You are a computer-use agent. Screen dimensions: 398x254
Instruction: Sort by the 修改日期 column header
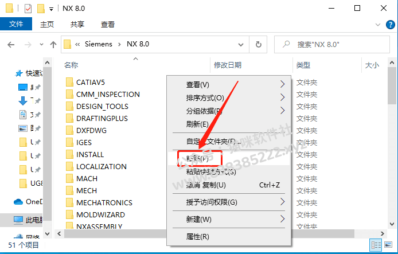[x=228, y=65]
